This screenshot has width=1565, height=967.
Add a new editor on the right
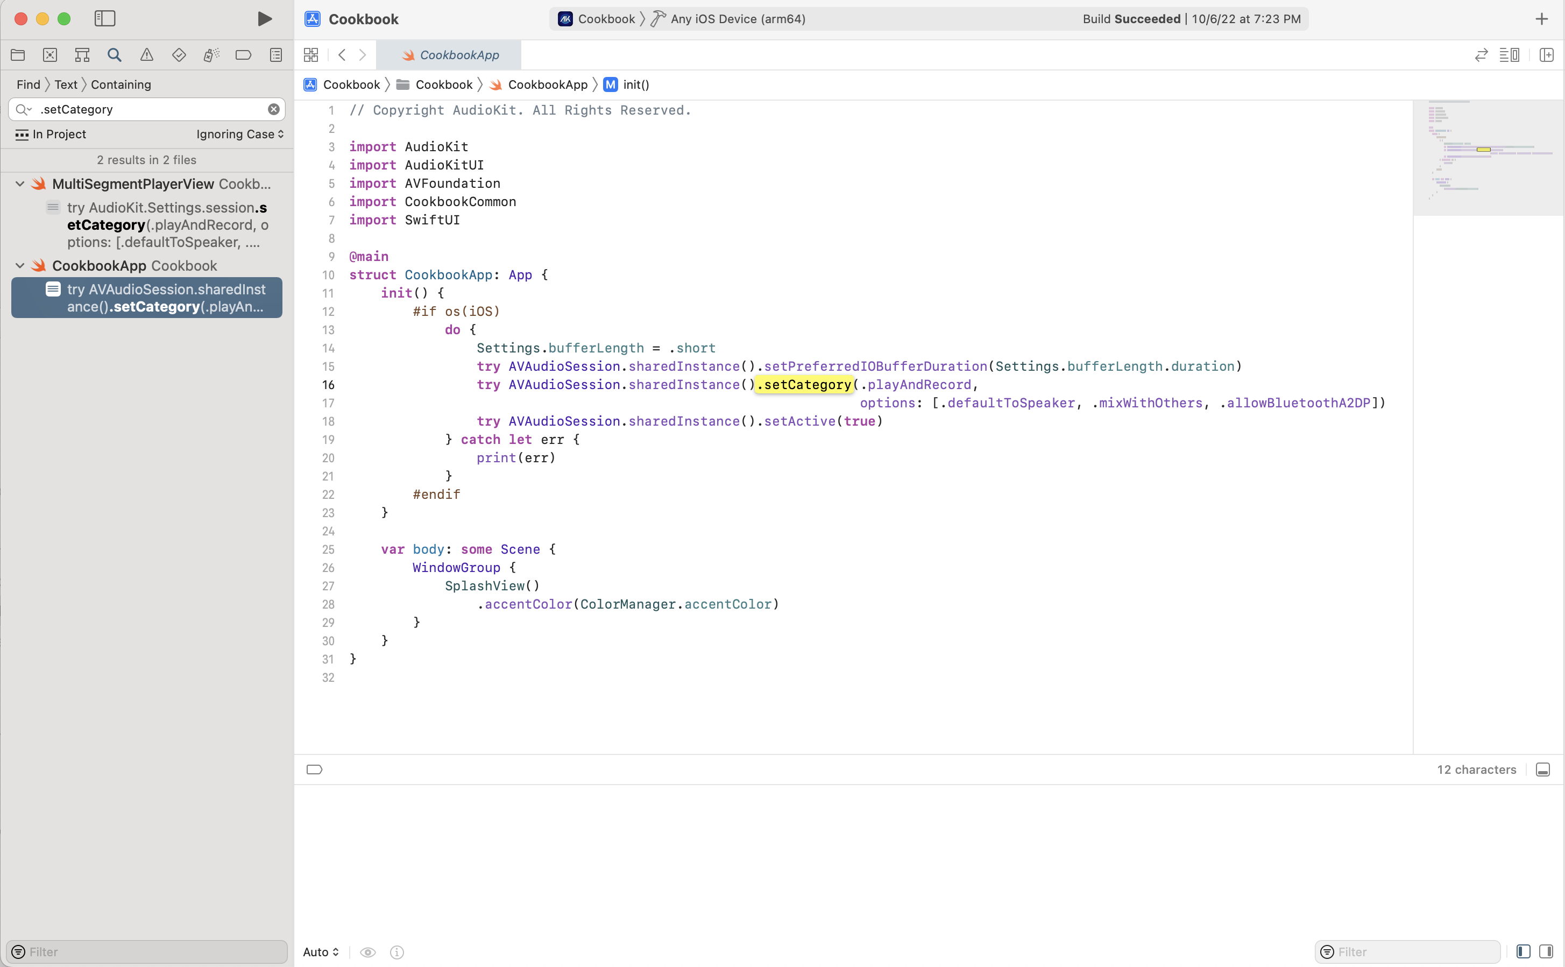tap(1546, 55)
